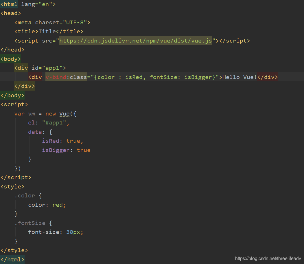This screenshot has width=304, height=264.
Task: Click the opening <head> tag
Action: [x=11, y=13]
